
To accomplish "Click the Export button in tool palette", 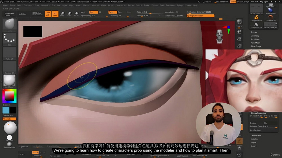I will pos(254,146).
